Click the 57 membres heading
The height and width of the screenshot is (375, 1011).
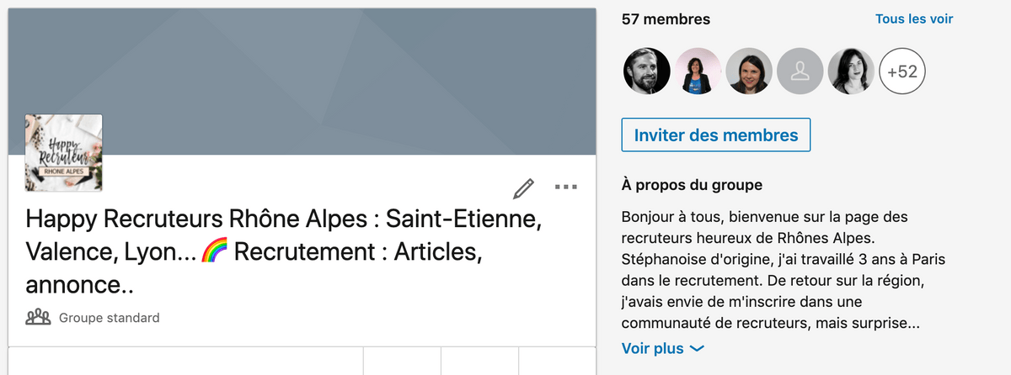[666, 19]
